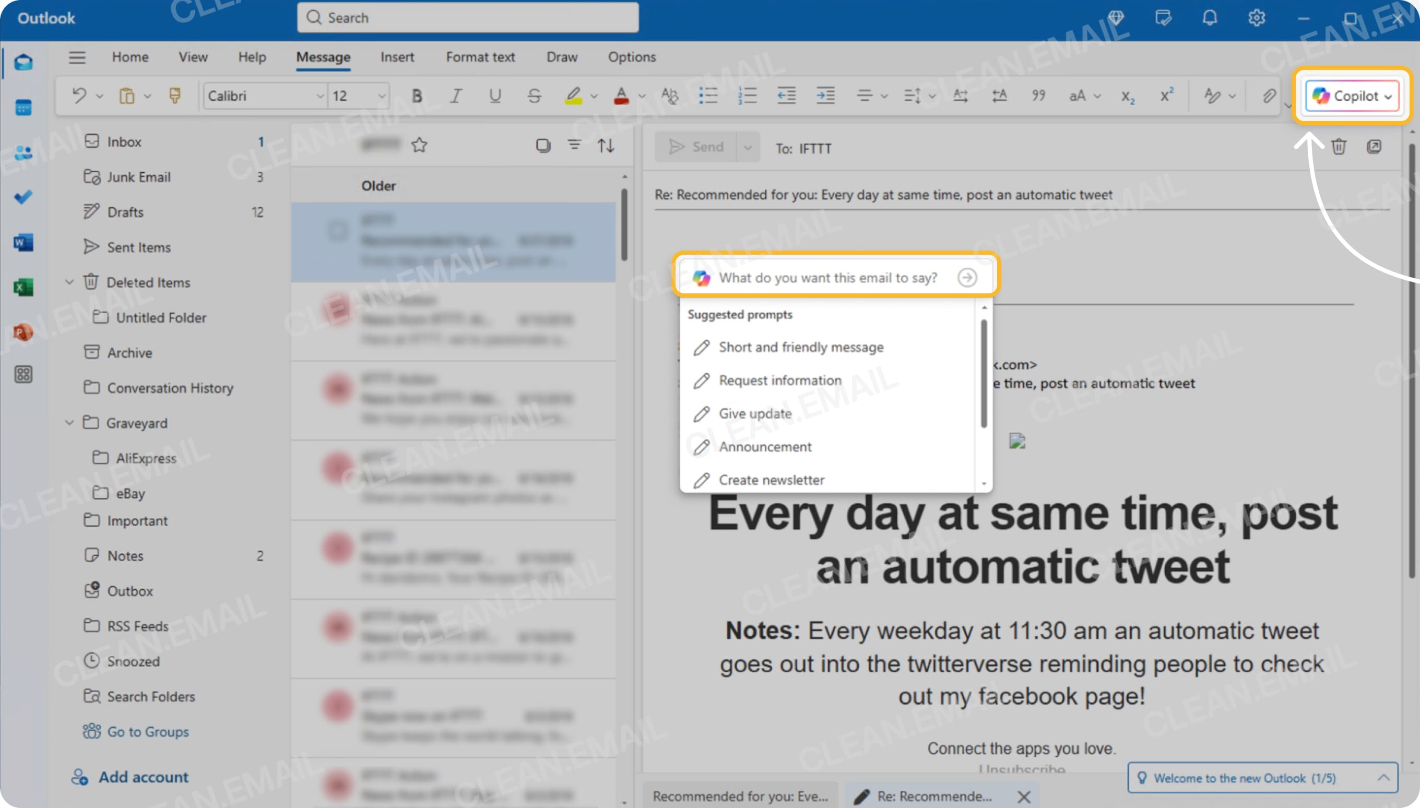Open Word from the app sidebar
This screenshot has width=1420, height=808.
[23, 243]
